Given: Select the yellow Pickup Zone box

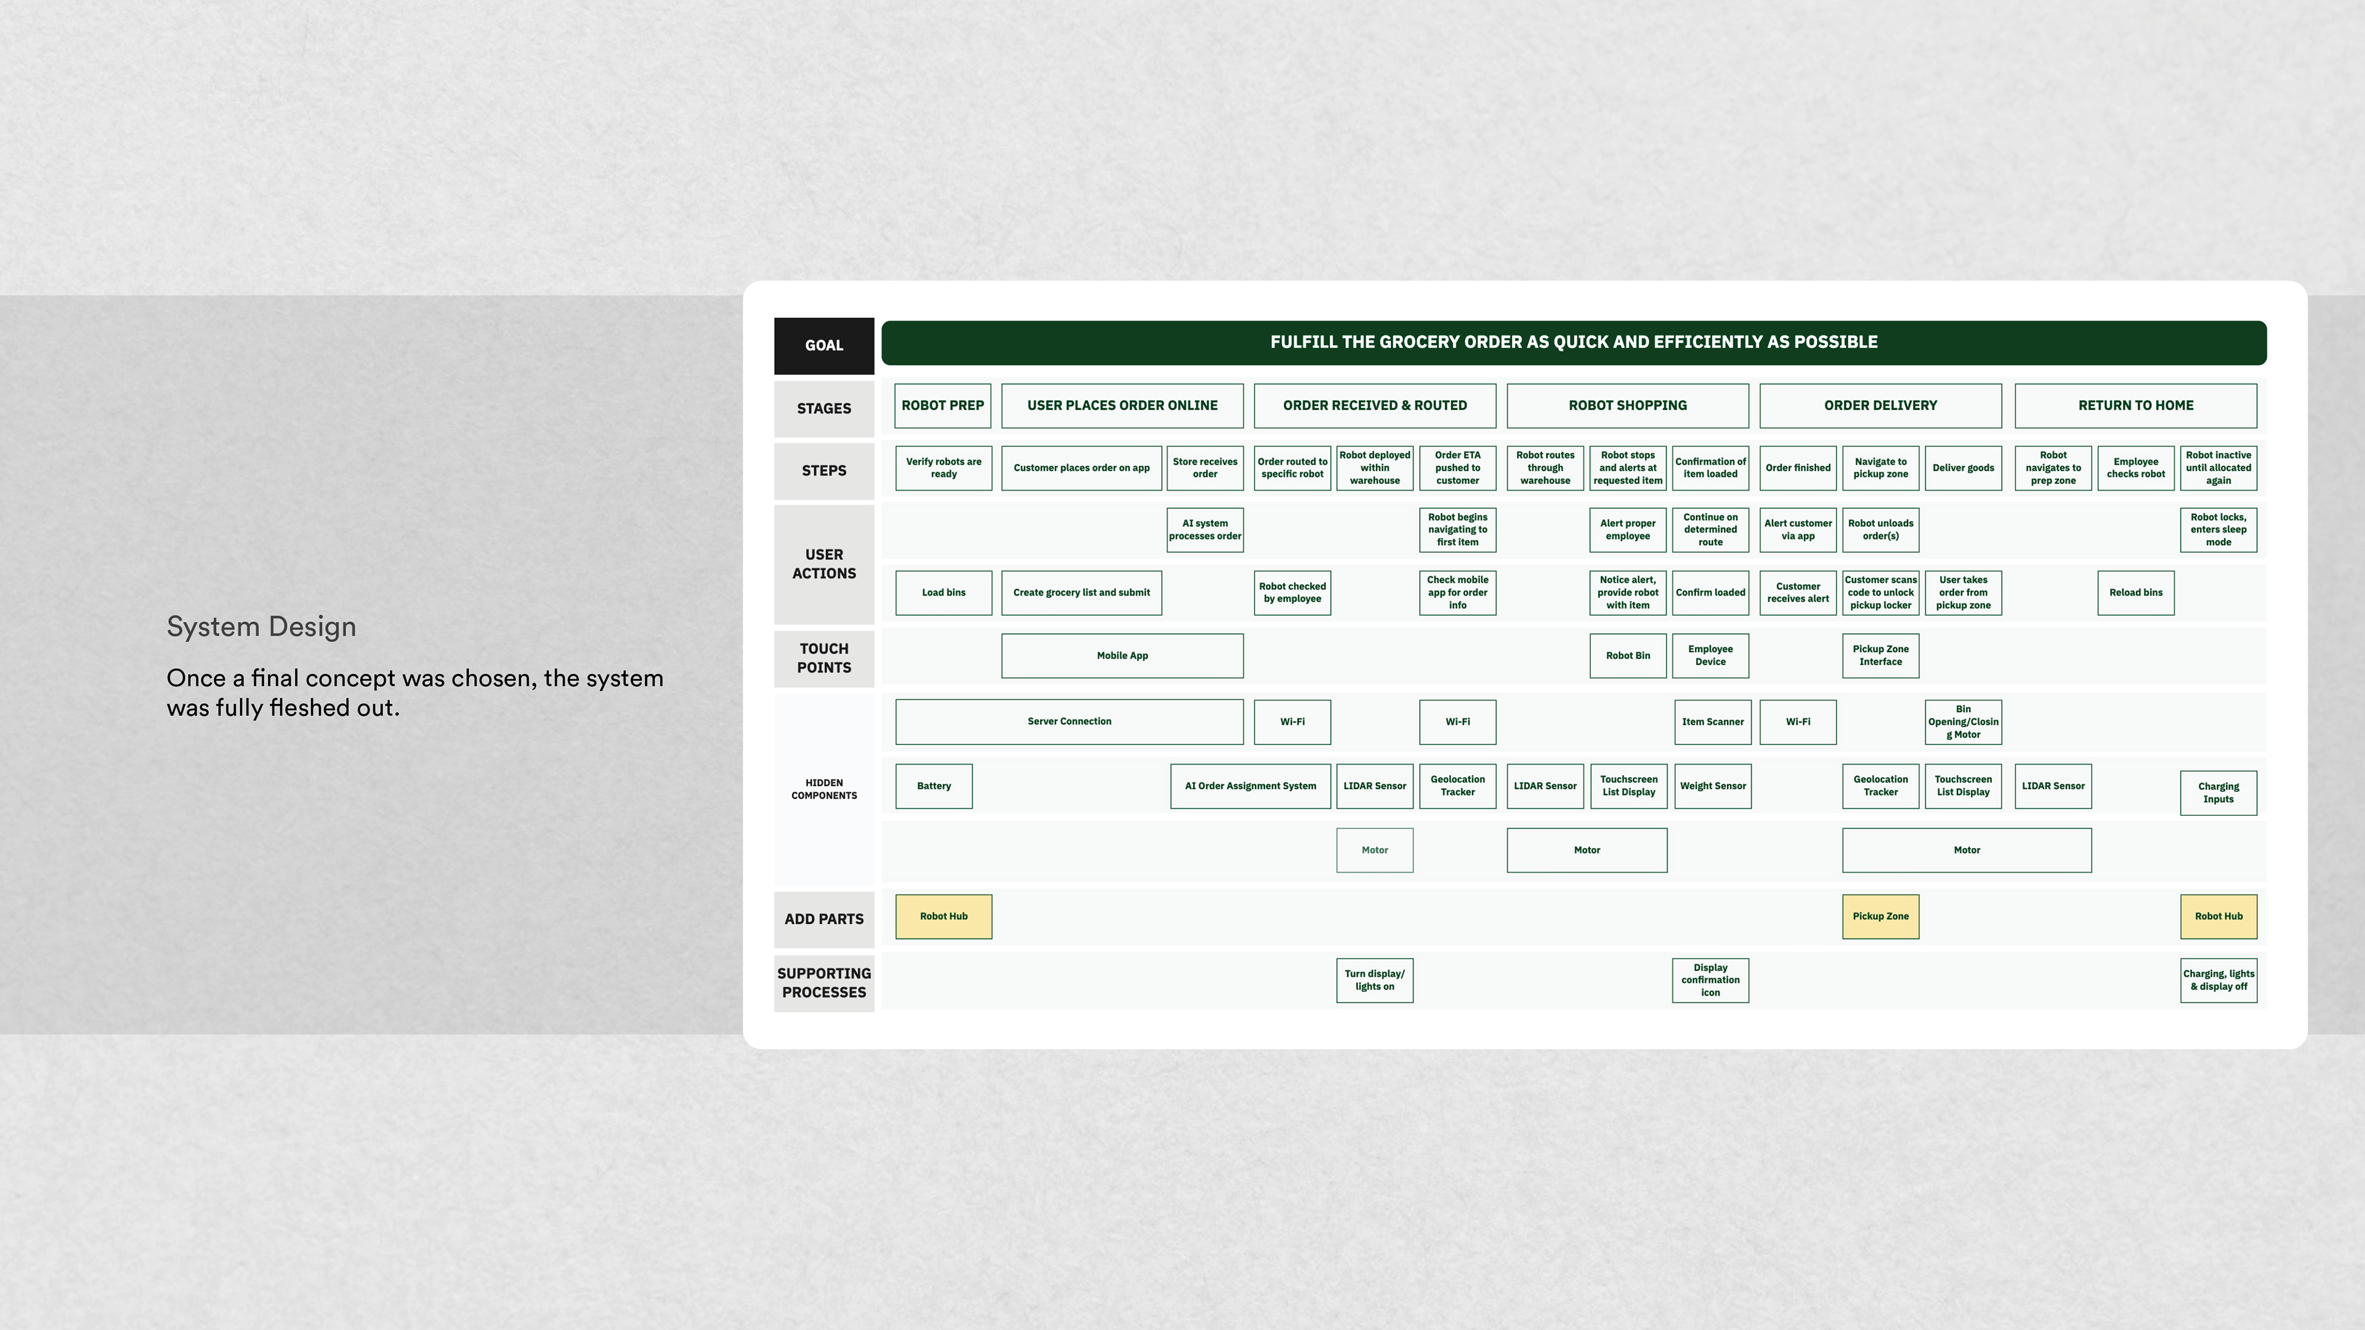Looking at the screenshot, I should (x=1879, y=916).
